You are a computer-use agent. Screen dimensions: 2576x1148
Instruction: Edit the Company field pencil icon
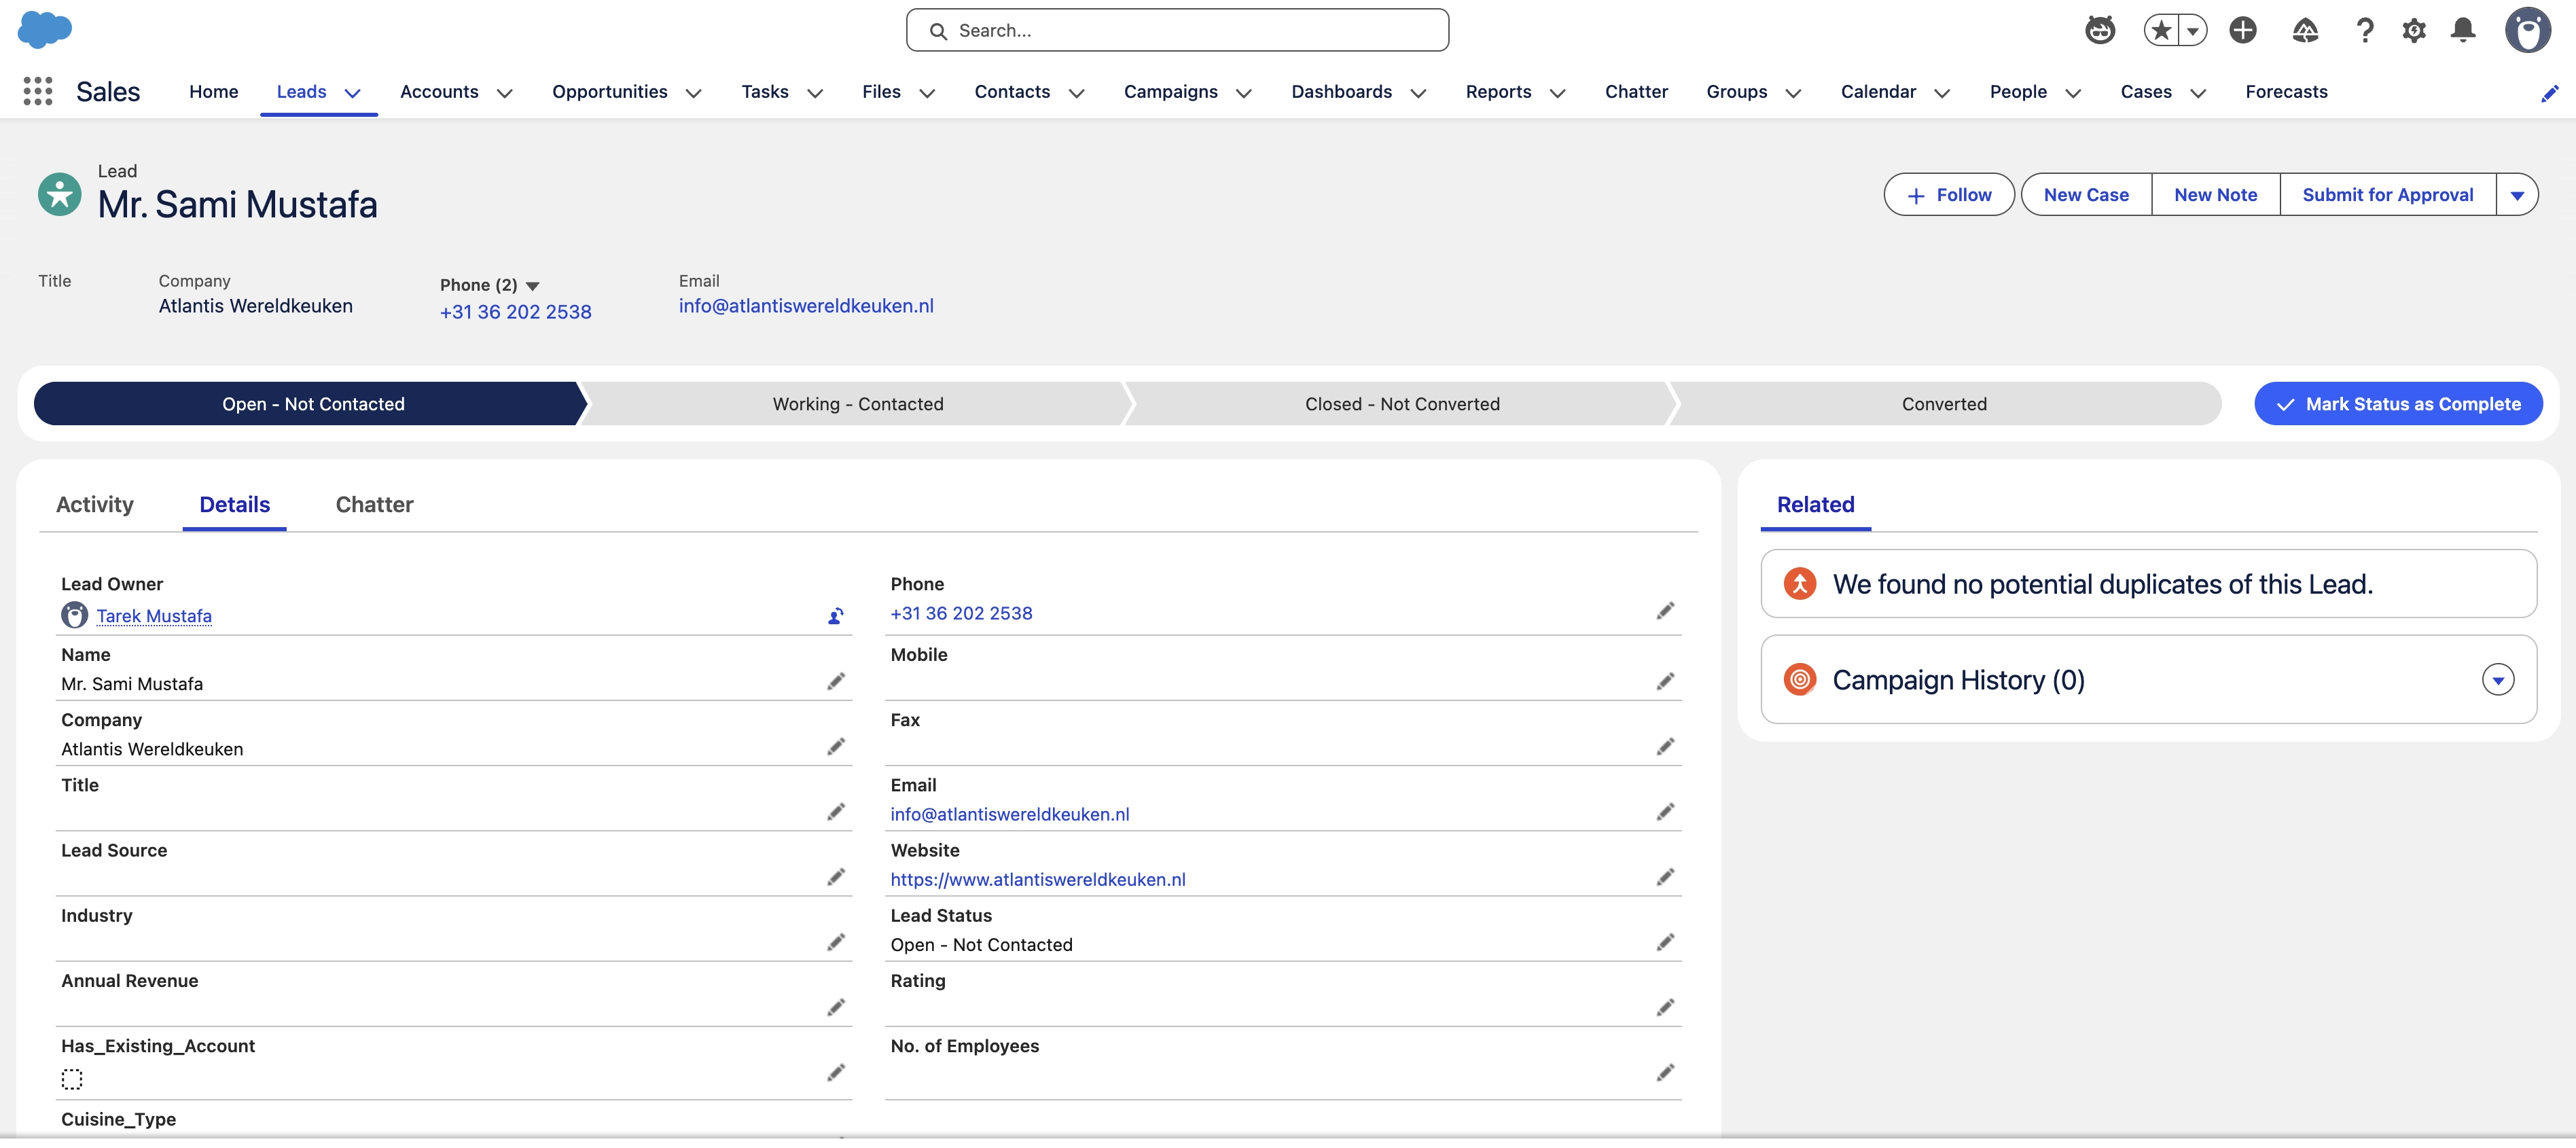(x=835, y=747)
